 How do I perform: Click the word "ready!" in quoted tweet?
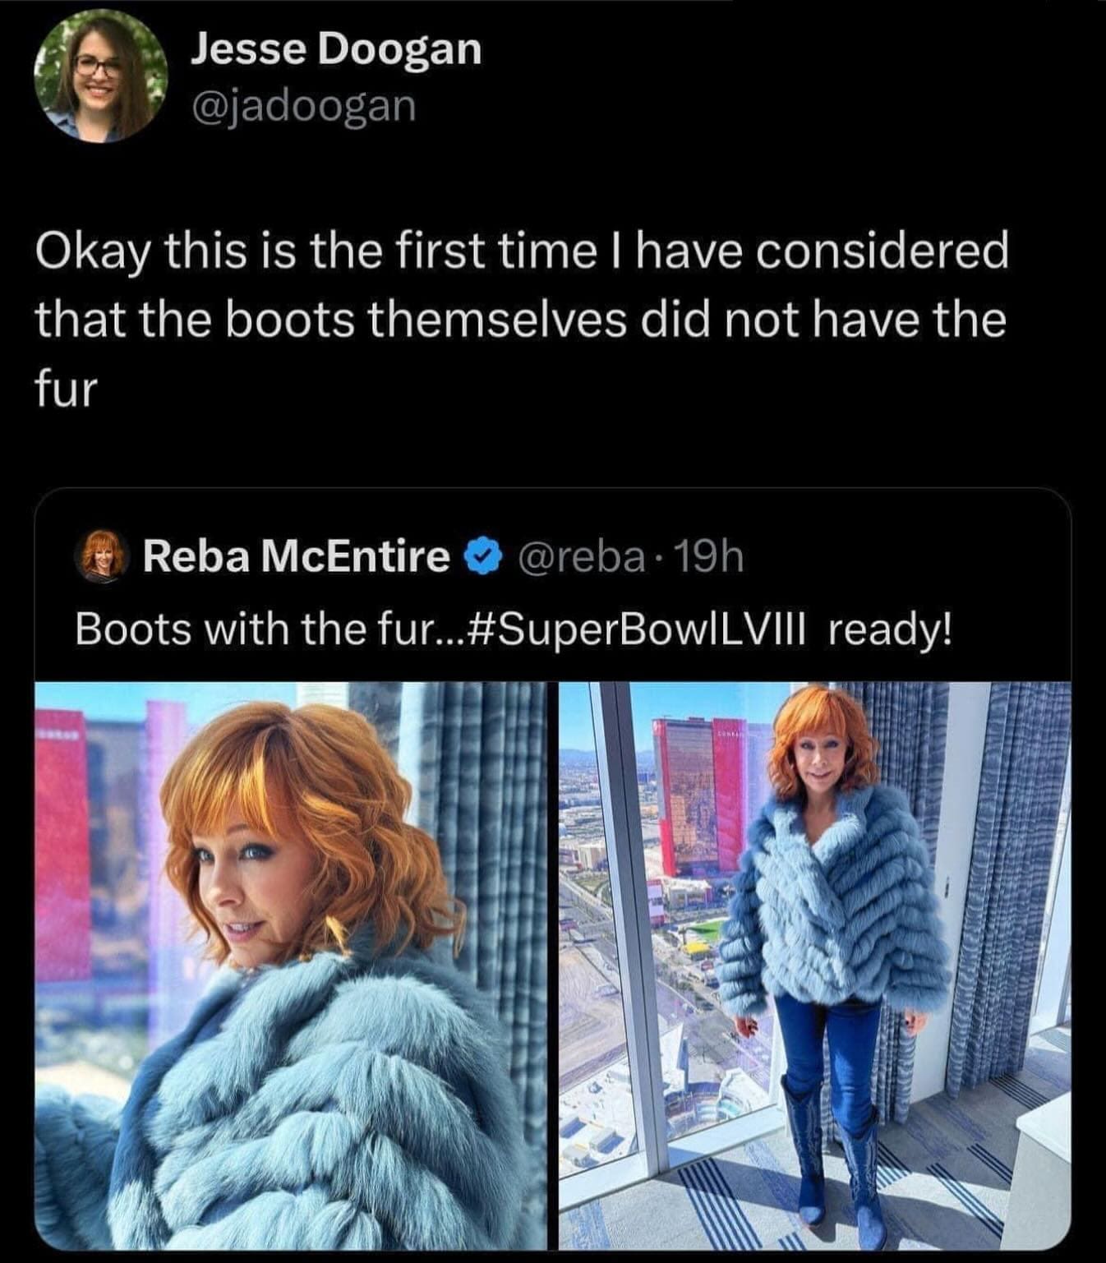[x=892, y=629]
